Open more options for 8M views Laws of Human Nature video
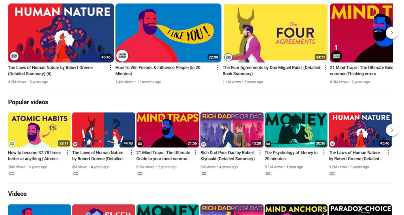The height and width of the screenshot is (215, 404). 131,152
